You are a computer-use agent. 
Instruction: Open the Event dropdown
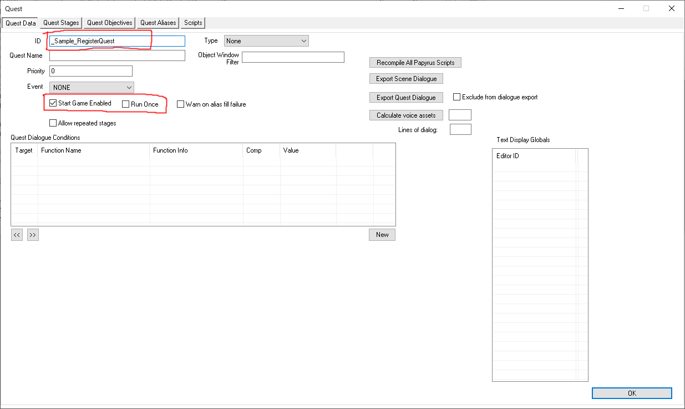[92, 87]
